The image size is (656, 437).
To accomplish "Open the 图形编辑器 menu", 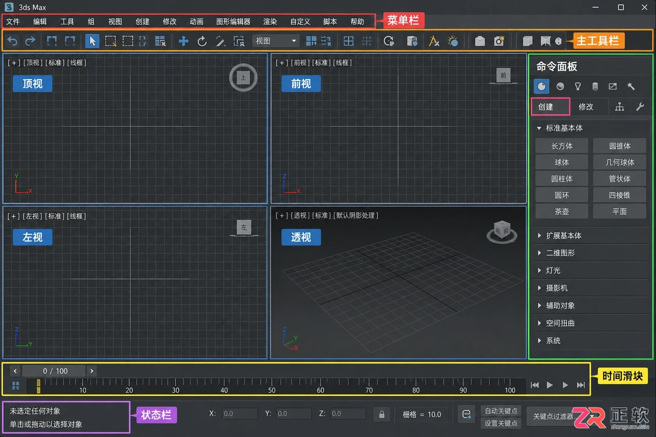I will pyautogui.click(x=233, y=21).
